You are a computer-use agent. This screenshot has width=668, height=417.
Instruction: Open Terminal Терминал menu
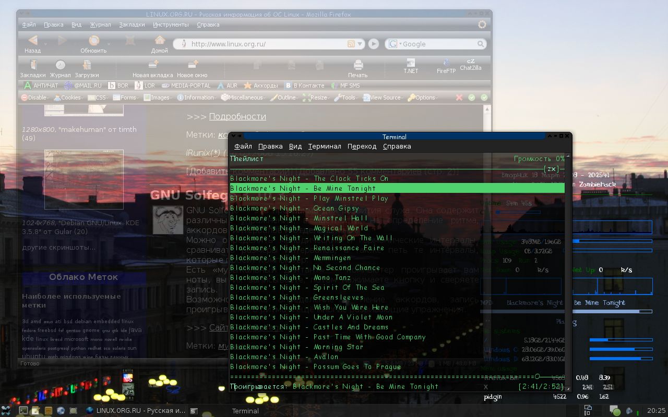325,146
